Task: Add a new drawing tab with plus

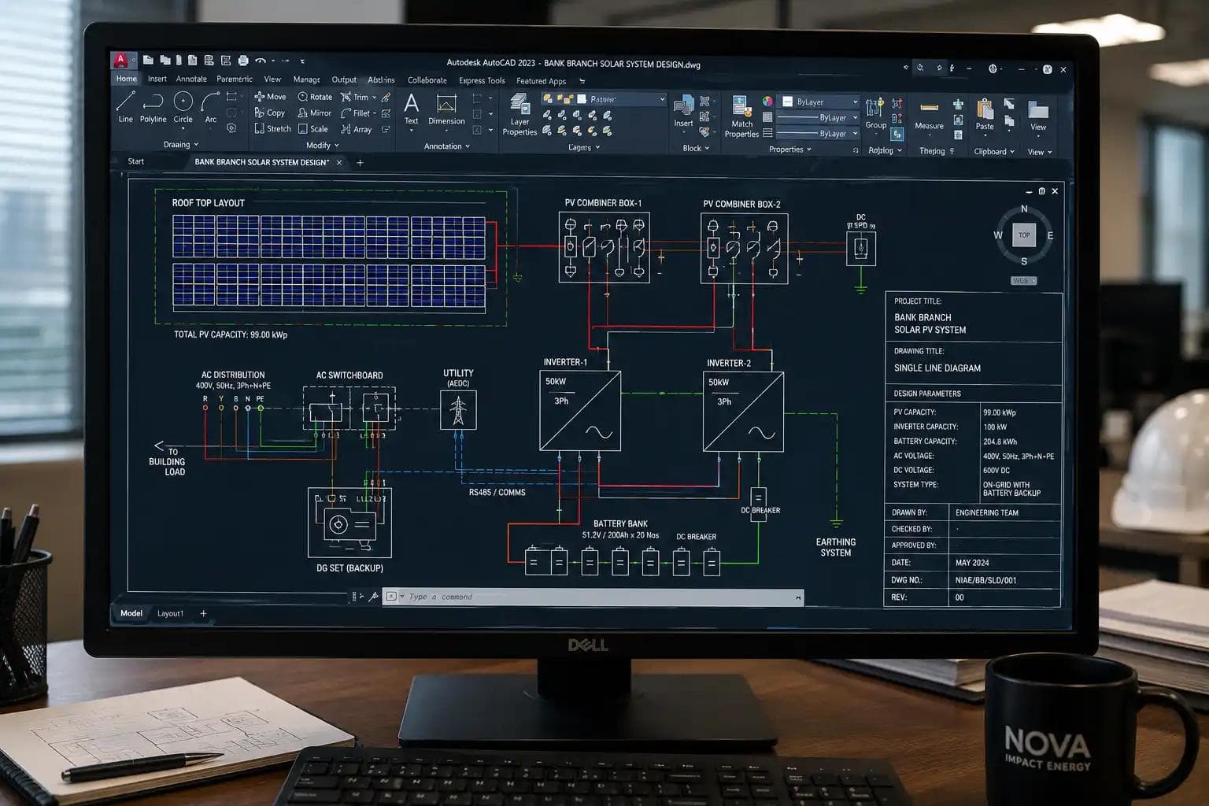Action: coord(360,163)
